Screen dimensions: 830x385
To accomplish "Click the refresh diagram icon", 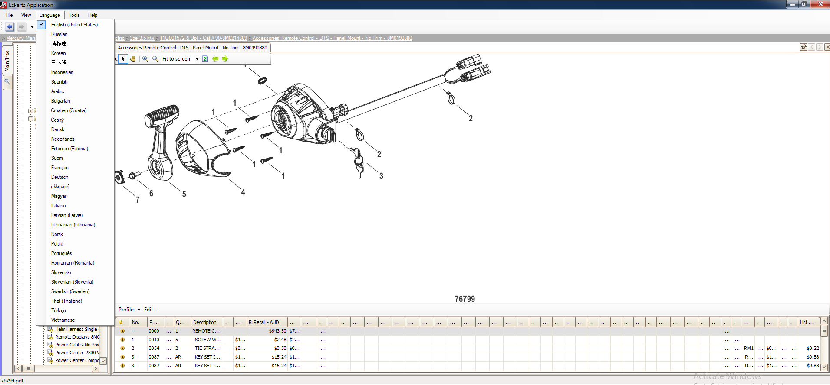I will pos(205,59).
